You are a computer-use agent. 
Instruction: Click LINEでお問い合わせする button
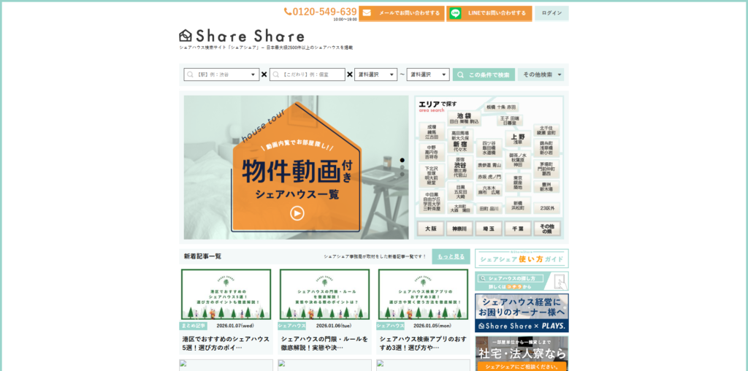click(x=489, y=13)
